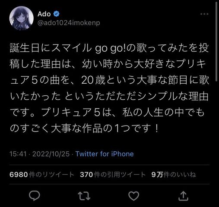Viewport: 219px width, 207px height.
Task: Click the tweet line starting いたかった
Action: click(x=109, y=96)
